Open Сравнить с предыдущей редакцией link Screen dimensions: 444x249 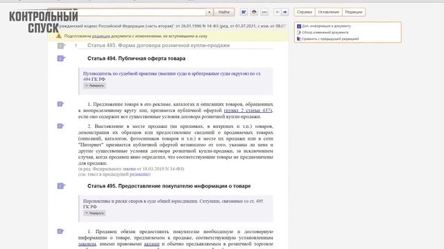(330, 39)
